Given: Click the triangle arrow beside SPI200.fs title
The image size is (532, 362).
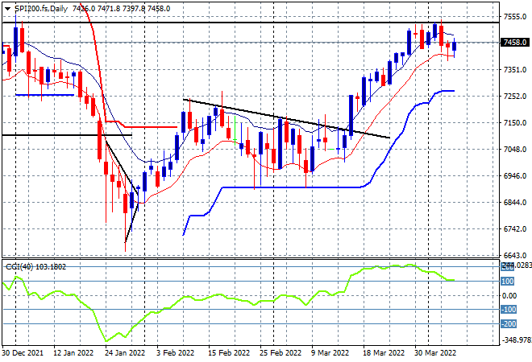Looking at the screenshot, I should tap(7, 9).
